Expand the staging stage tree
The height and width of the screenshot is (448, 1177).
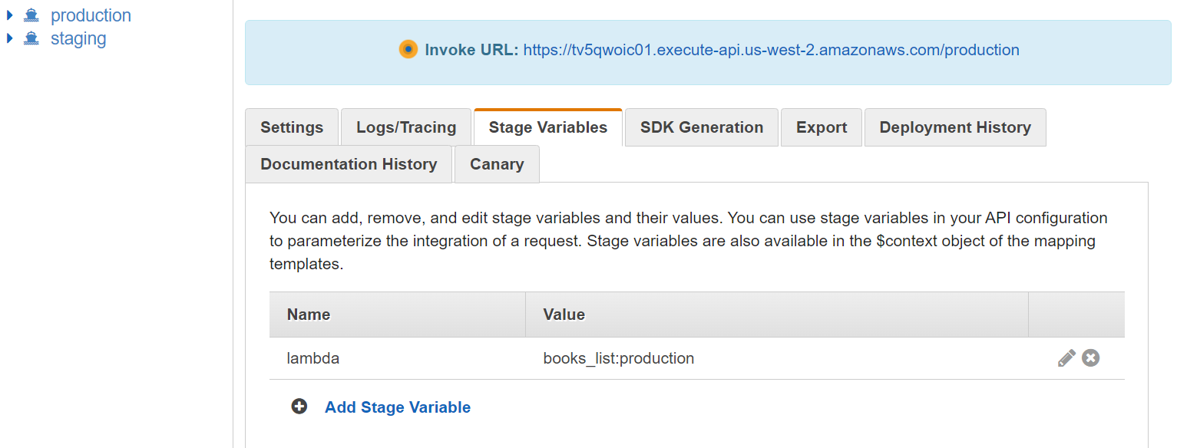[x=10, y=38]
